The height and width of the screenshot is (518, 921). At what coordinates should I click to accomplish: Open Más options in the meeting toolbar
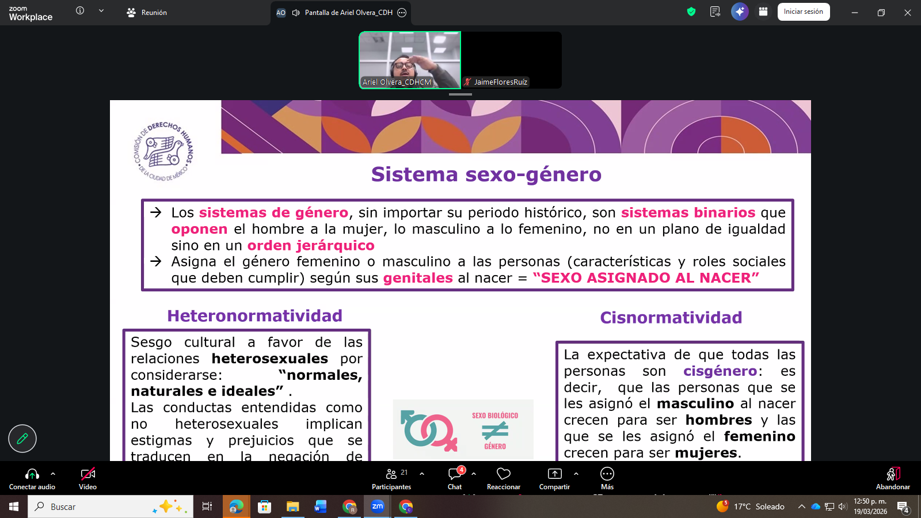click(607, 478)
